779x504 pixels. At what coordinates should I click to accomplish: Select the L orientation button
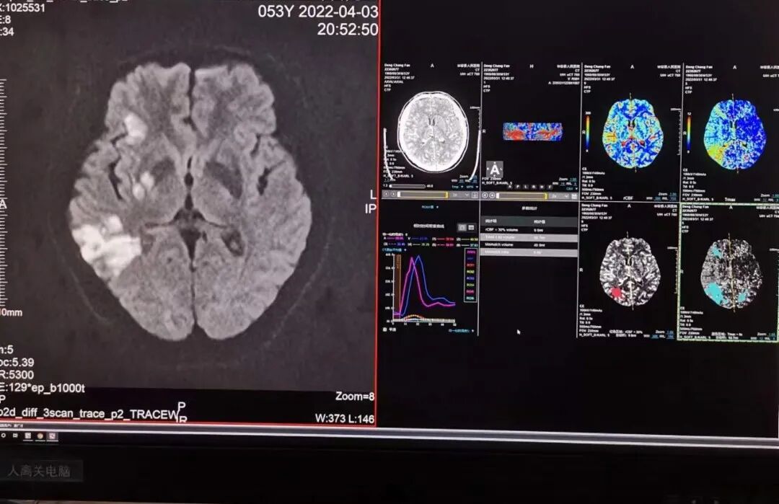point(526,187)
